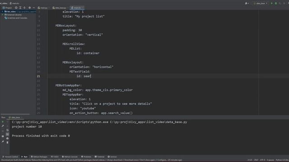Click the 'MDBottomAppBar:' line
Image resolution: width=289 pixels, height=162 pixels.
tap(68, 85)
